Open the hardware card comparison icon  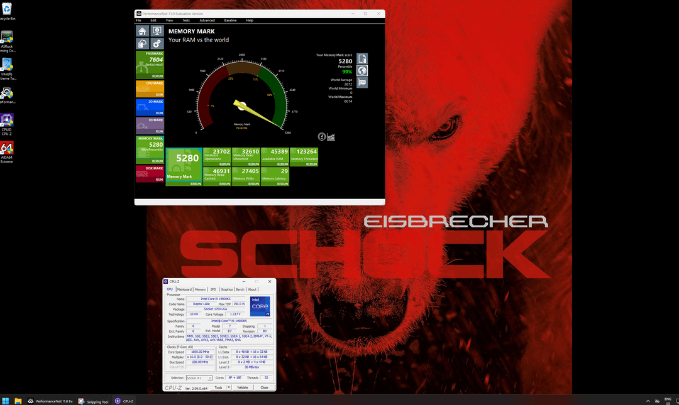point(362,83)
